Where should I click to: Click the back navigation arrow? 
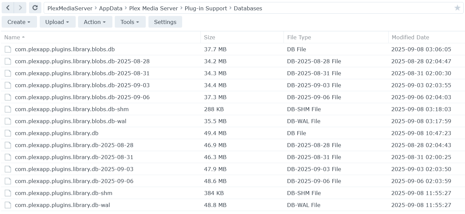pos(8,8)
